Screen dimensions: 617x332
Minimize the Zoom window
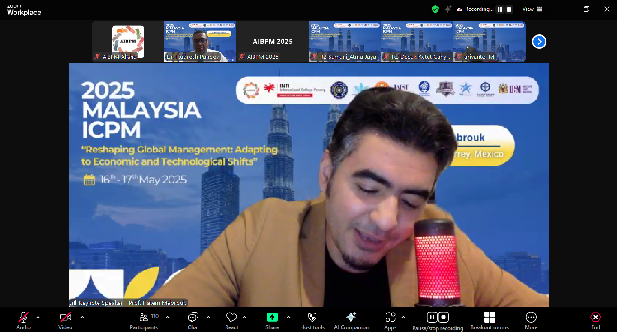(x=565, y=9)
